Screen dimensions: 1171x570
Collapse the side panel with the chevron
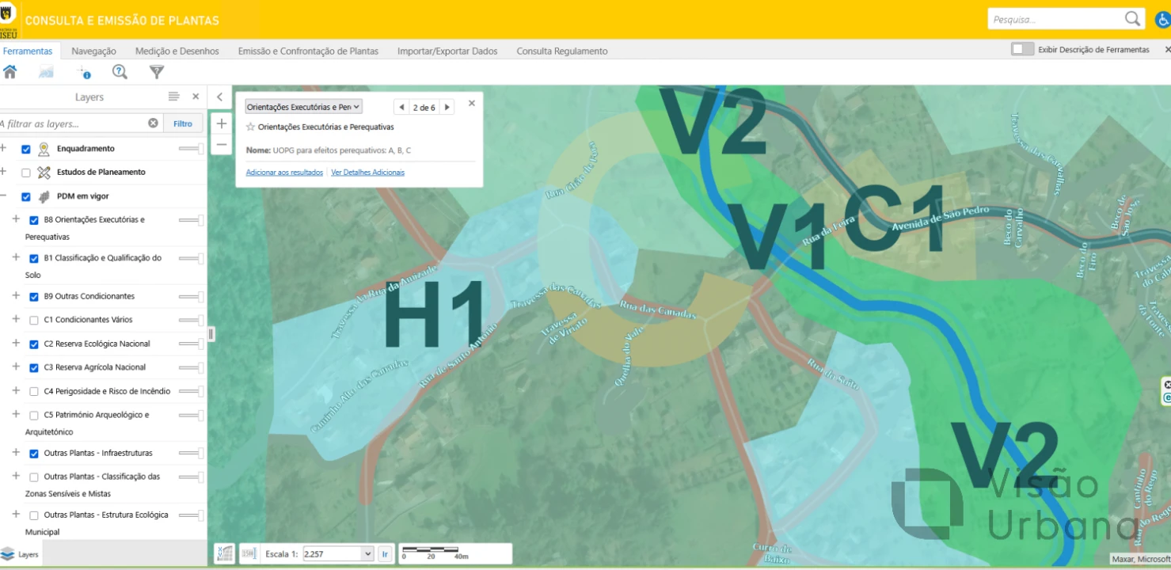point(219,97)
